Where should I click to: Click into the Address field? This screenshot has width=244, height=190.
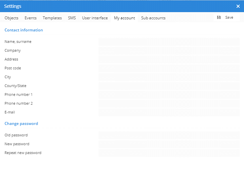(169, 60)
